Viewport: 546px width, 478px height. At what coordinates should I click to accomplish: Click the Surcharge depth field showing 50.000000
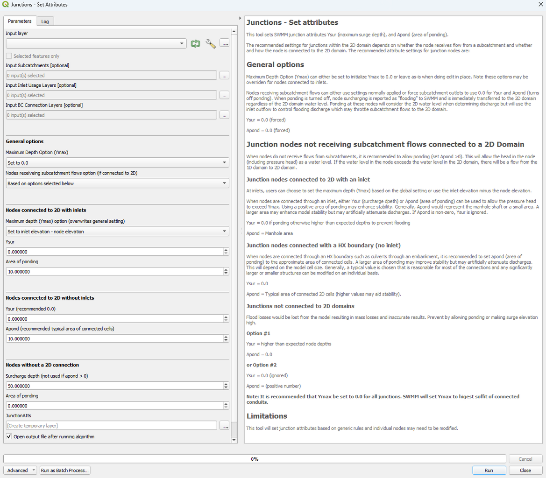[x=114, y=386]
